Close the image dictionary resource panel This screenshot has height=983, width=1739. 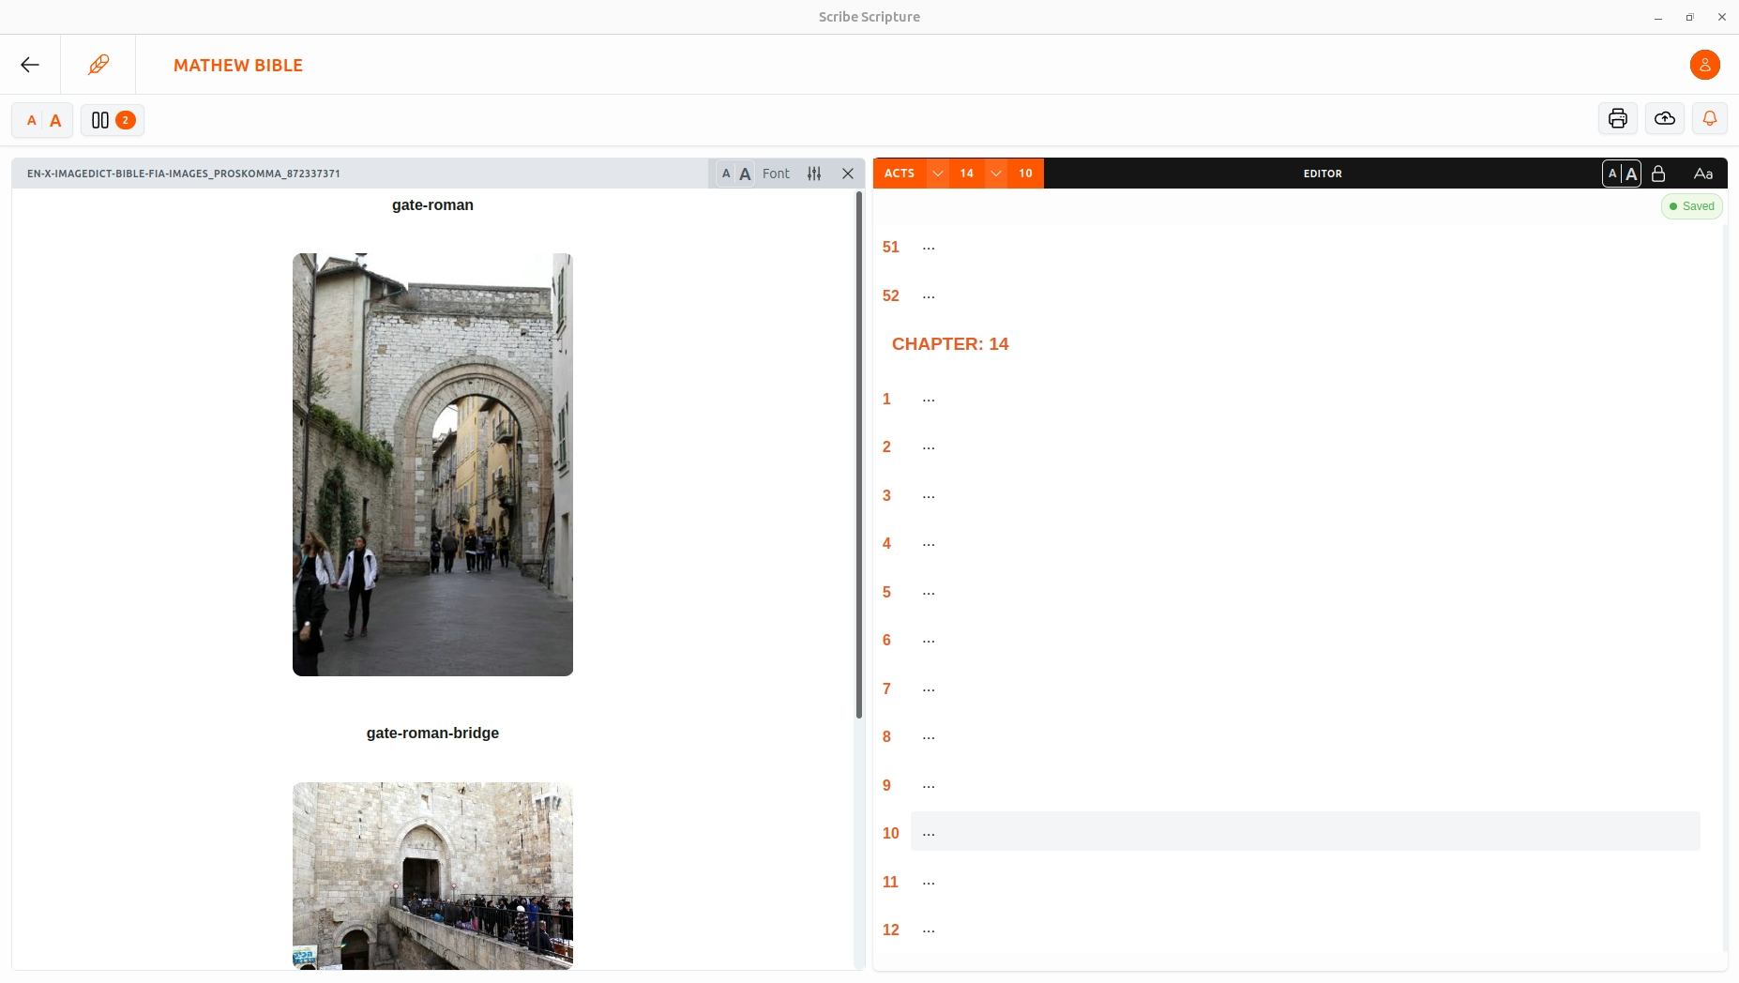tap(848, 174)
